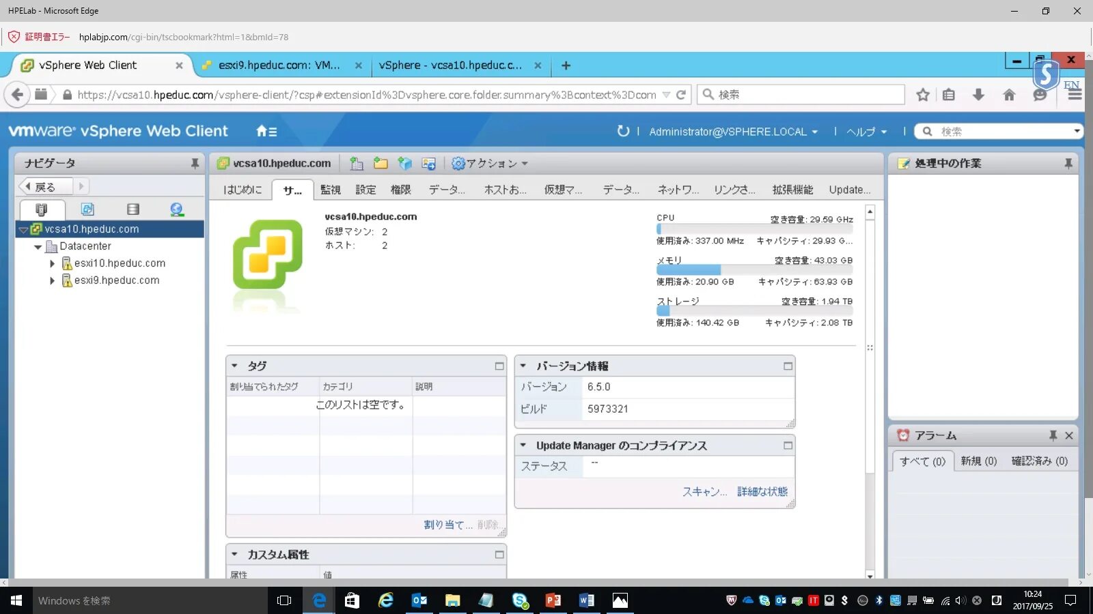Image resolution: width=1093 pixels, height=614 pixels.
Task: Open a new browser tab
Action: (566, 65)
